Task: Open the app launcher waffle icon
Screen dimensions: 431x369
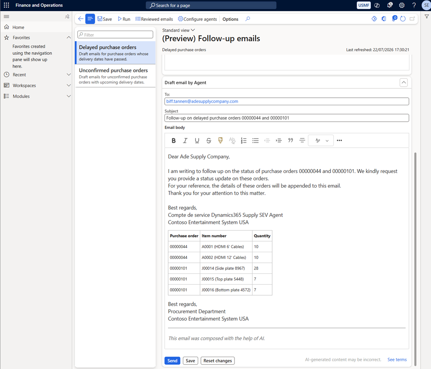Action: pos(6,5)
